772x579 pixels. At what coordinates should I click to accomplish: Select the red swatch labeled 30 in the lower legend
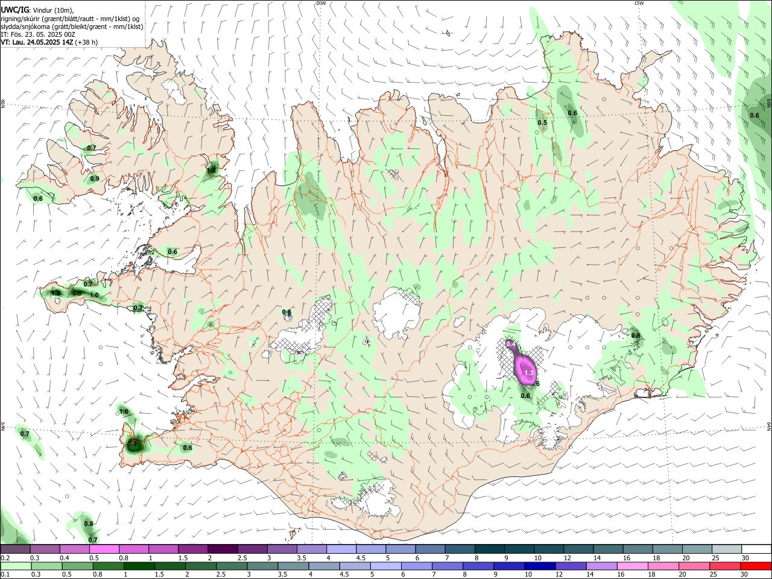[756, 566]
